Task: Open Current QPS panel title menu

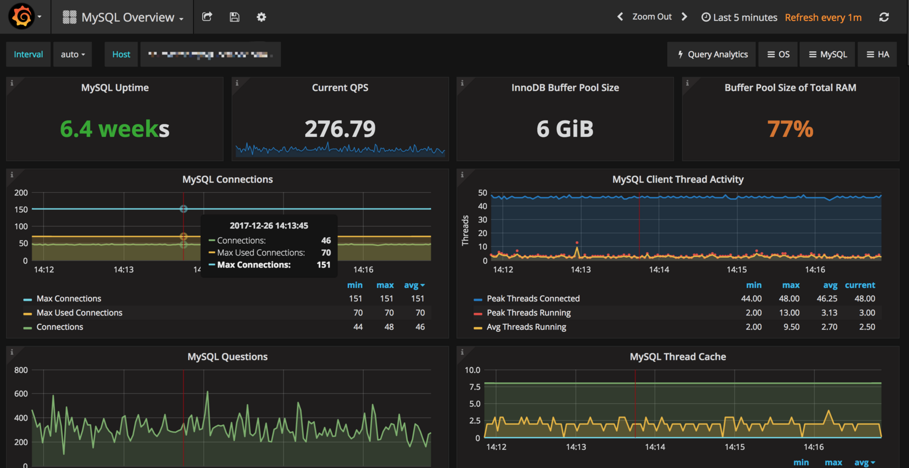Action: tap(340, 88)
